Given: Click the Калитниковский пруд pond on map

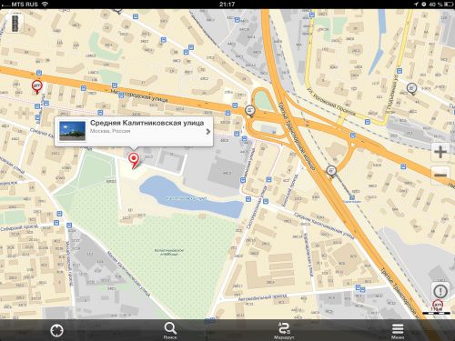Looking at the screenshot, I should pos(188,196).
